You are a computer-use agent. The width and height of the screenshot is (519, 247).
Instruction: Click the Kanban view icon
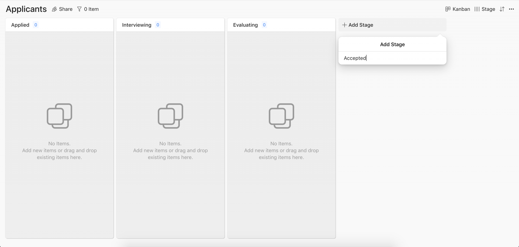448,9
